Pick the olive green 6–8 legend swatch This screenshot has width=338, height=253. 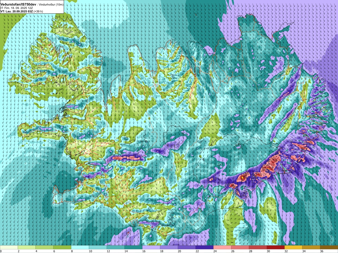62,247
